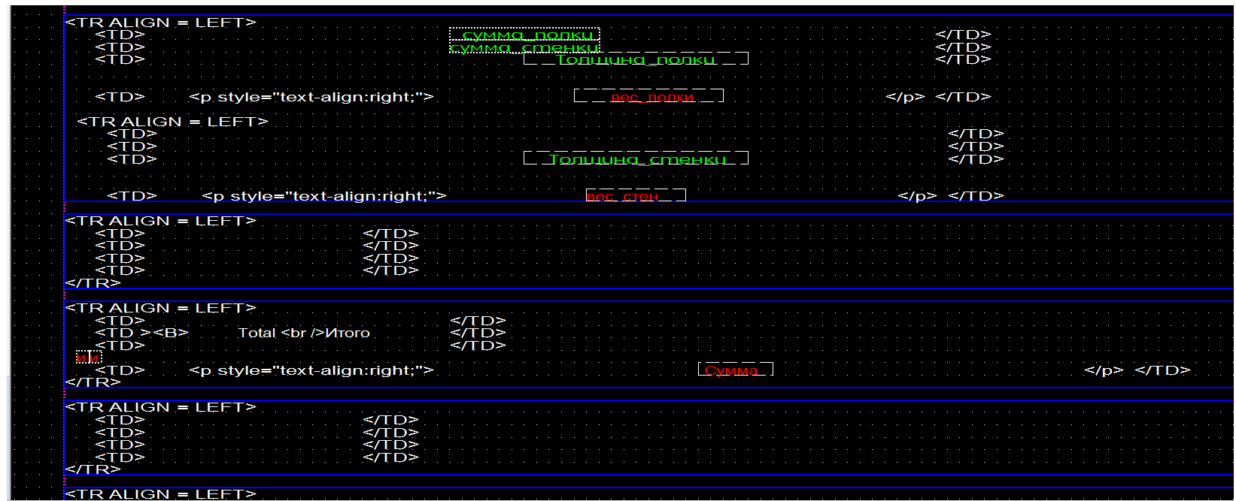Click '</TD>' right of 'Total <br />Итого'

(478, 333)
